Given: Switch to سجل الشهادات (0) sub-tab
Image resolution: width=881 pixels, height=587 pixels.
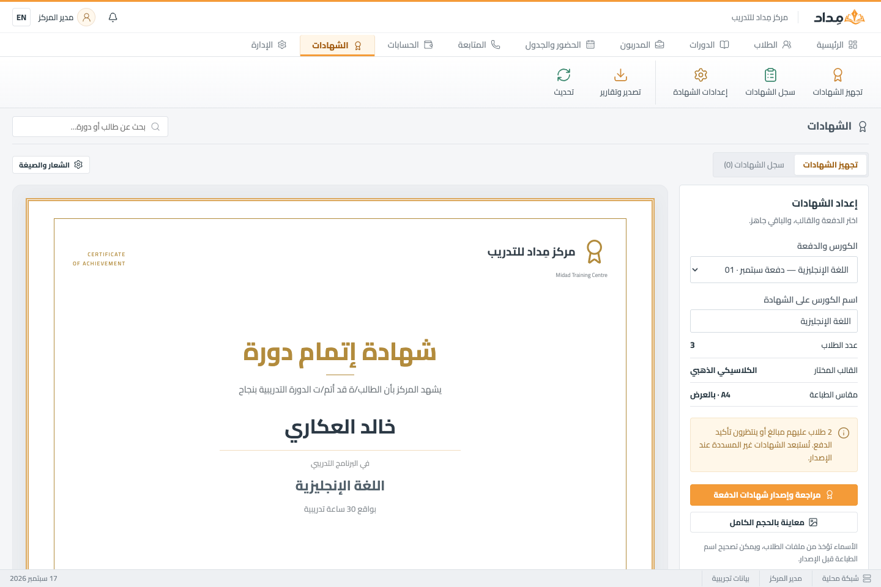Looking at the screenshot, I should (754, 164).
